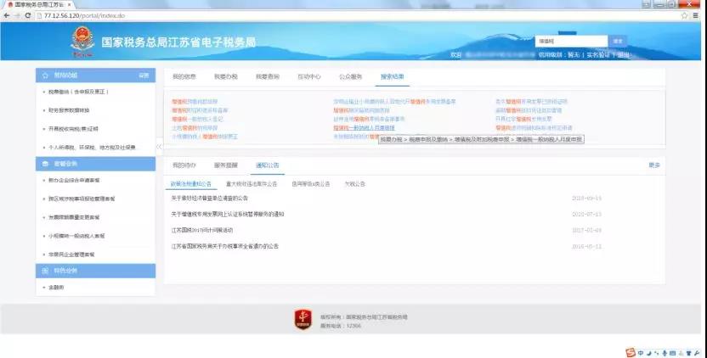Click the browser back arrow
707x358 pixels.
tap(7, 15)
